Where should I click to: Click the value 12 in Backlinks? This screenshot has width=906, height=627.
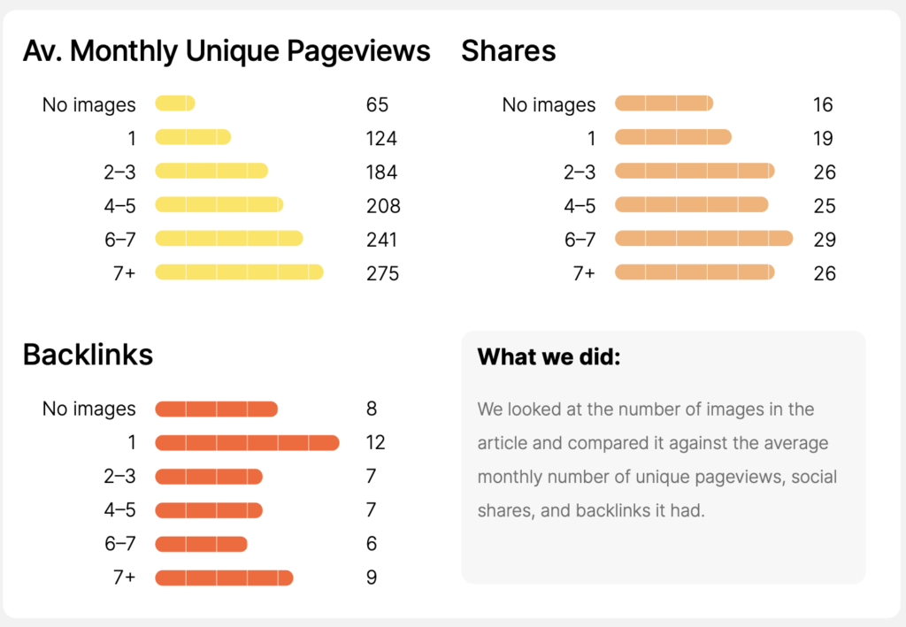(376, 442)
